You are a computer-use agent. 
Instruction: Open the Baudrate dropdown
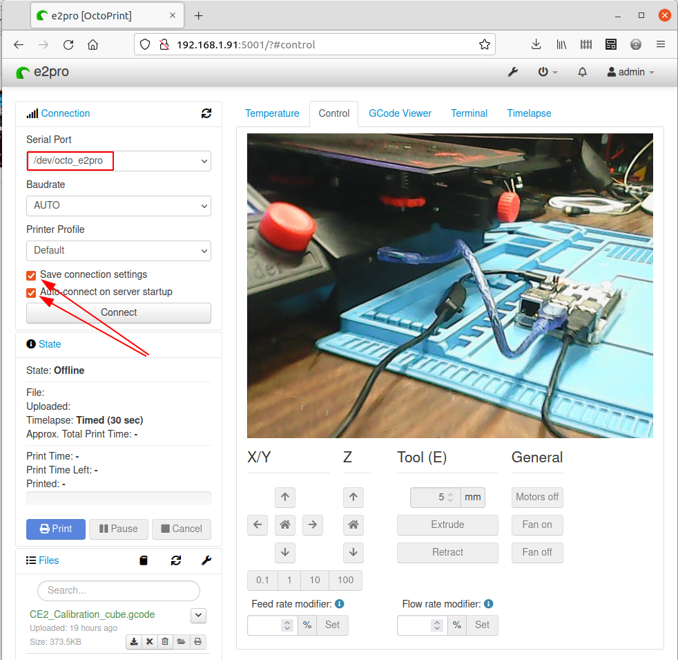pos(118,205)
